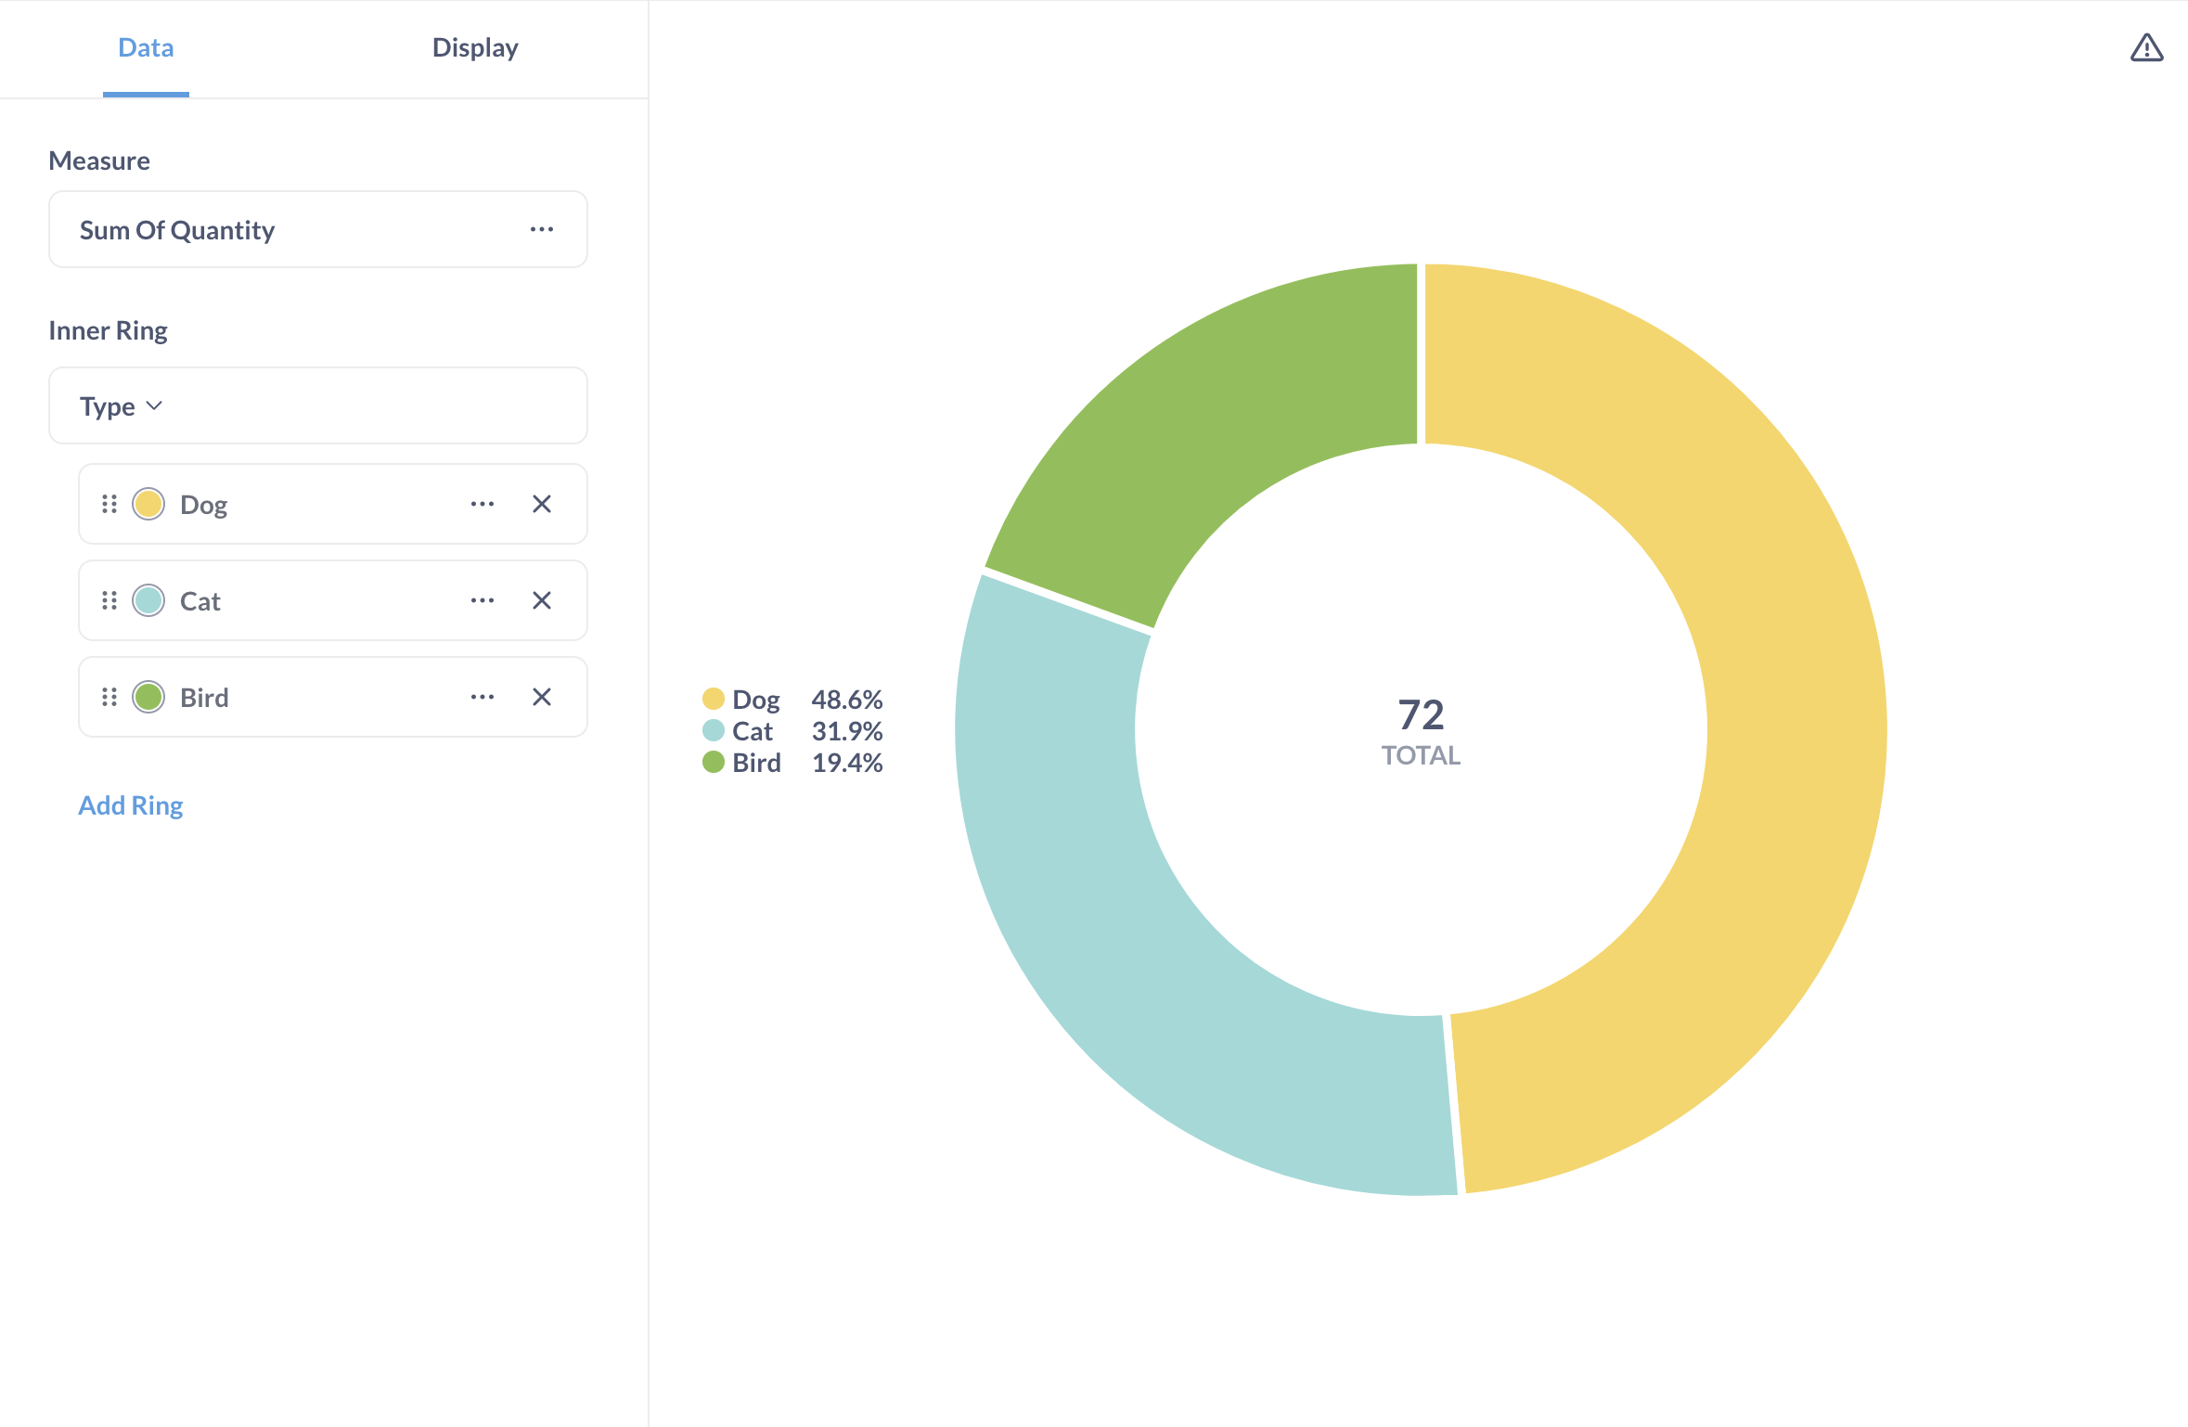Click the Dog legend entry in chart

[x=754, y=700]
